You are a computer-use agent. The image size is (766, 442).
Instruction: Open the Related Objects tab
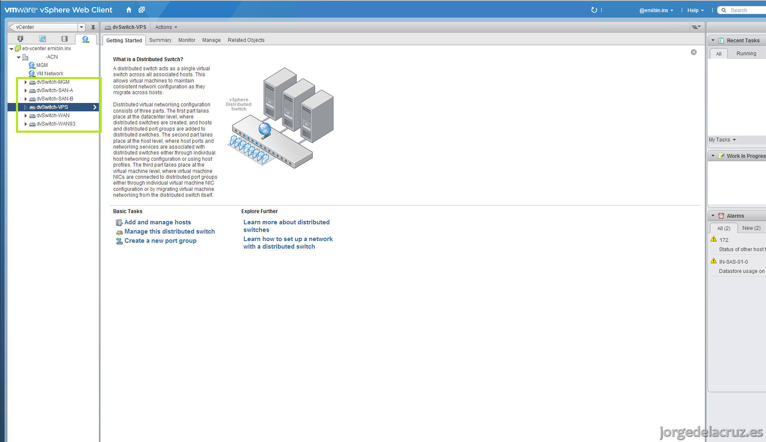click(x=246, y=40)
